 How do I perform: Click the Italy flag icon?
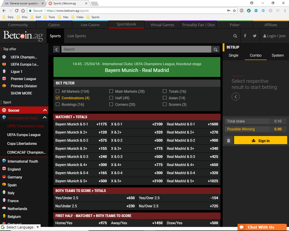4,192
